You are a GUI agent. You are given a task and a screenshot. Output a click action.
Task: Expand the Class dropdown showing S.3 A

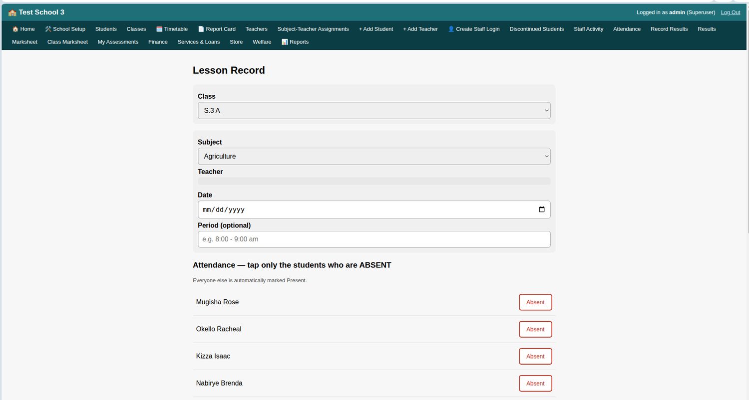(x=374, y=111)
